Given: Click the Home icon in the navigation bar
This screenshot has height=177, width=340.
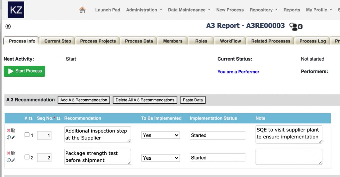Looking at the screenshot, I should (x=82, y=10).
